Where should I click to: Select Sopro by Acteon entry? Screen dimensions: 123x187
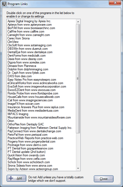[33, 169]
